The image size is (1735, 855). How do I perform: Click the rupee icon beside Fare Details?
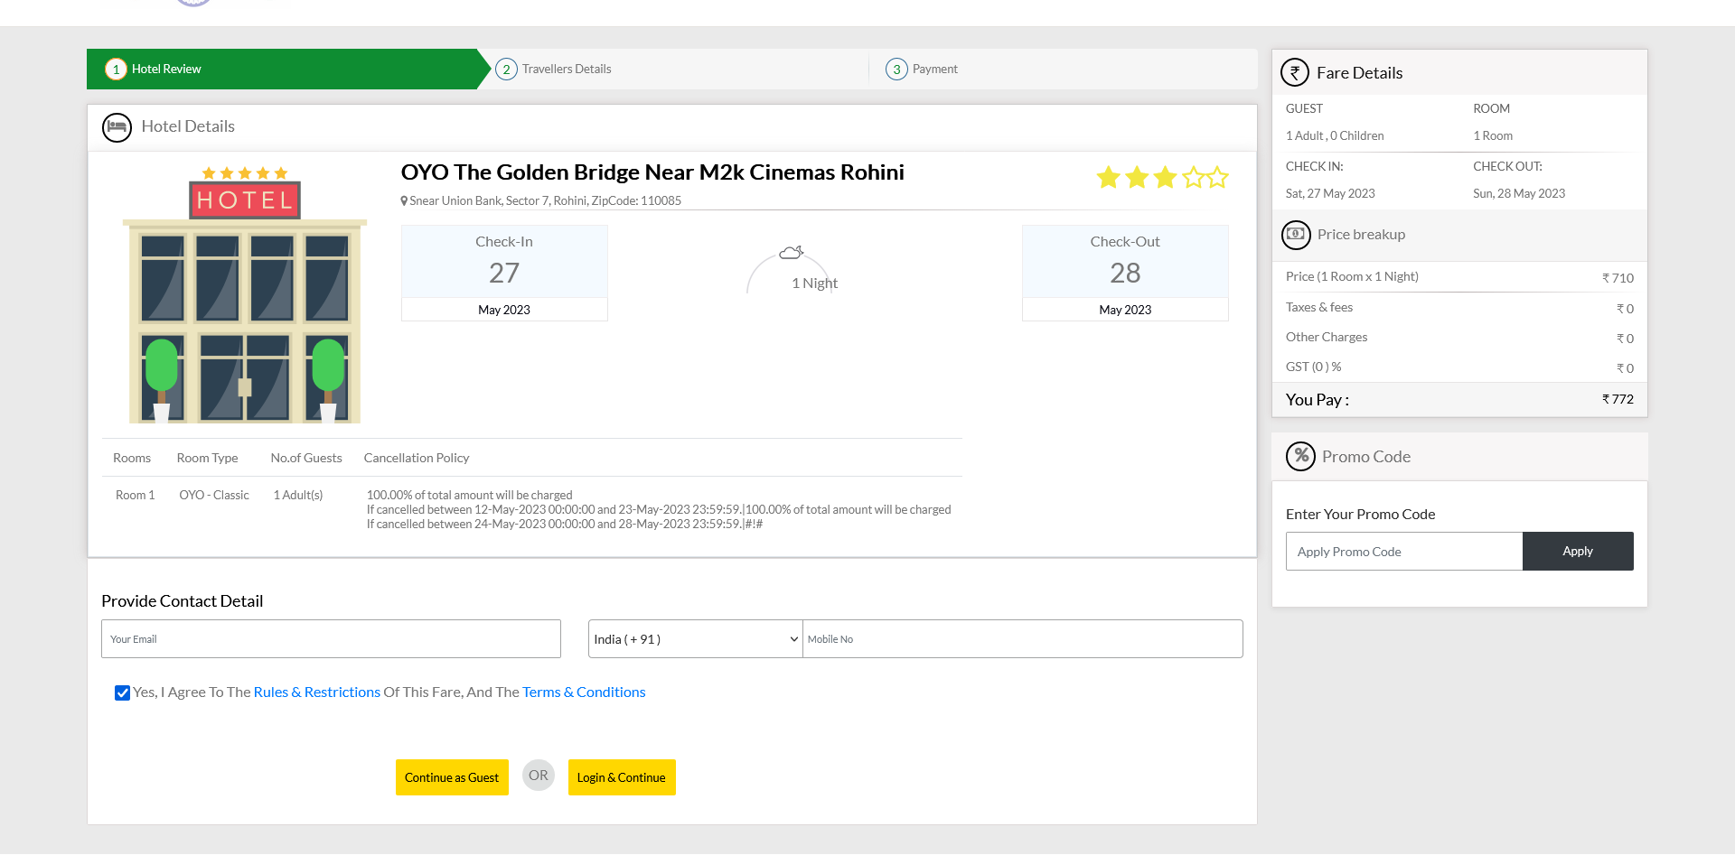[x=1295, y=72]
